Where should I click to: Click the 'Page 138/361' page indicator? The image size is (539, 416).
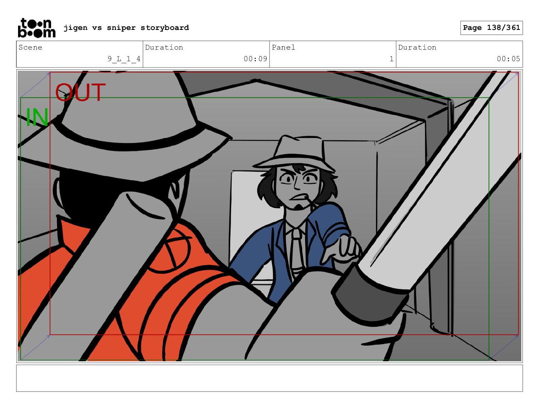491,28
